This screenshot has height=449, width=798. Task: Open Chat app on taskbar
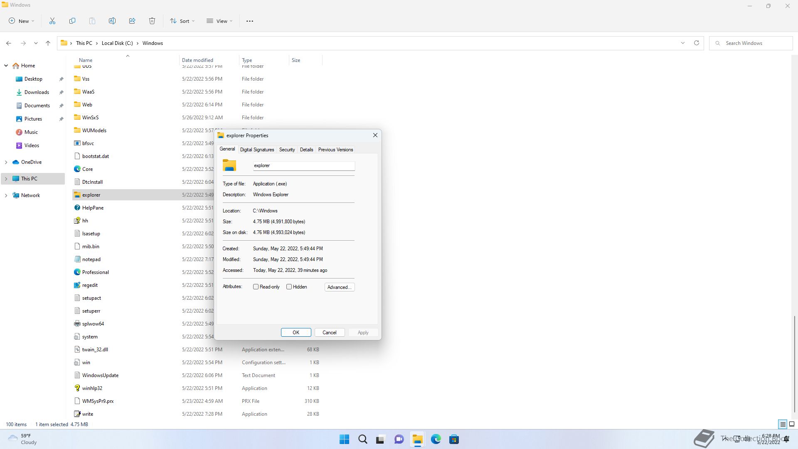pyautogui.click(x=399, y=439)
